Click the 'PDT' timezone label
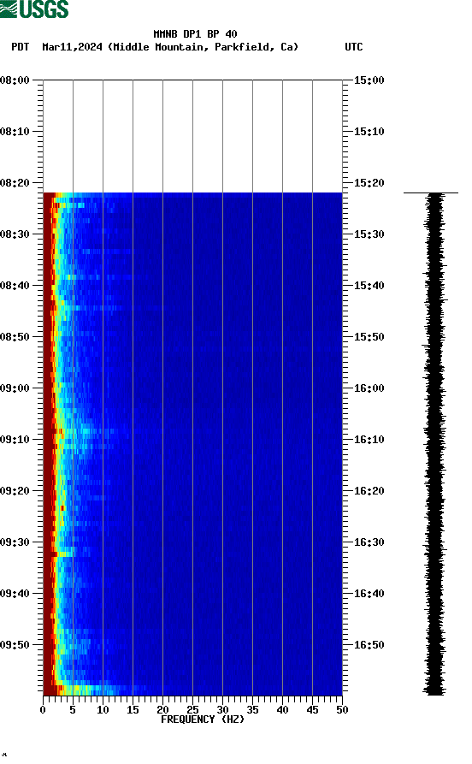The width and height of the screenshot is (472, 764). [20, 47]
